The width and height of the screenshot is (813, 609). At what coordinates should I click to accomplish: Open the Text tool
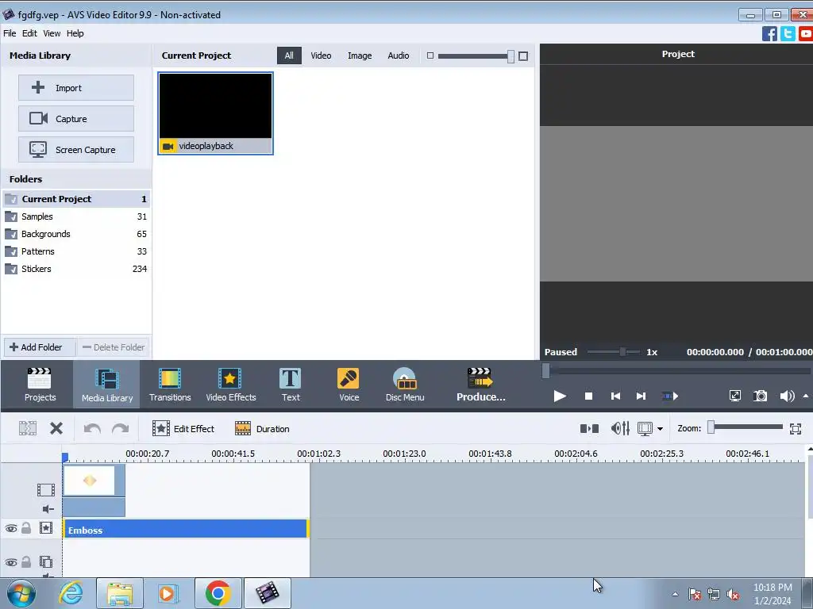coord(291,385)
